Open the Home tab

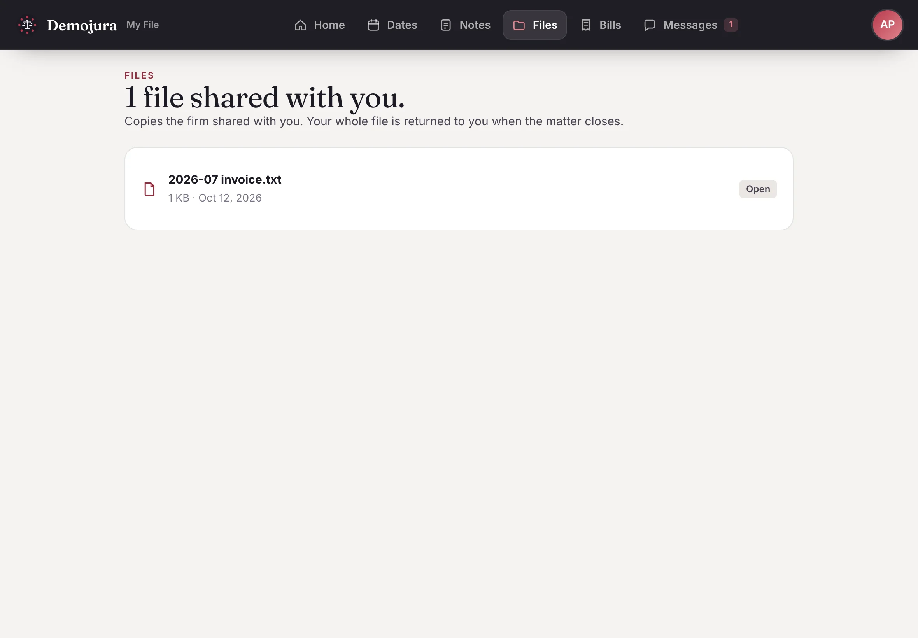coord(319,25)
